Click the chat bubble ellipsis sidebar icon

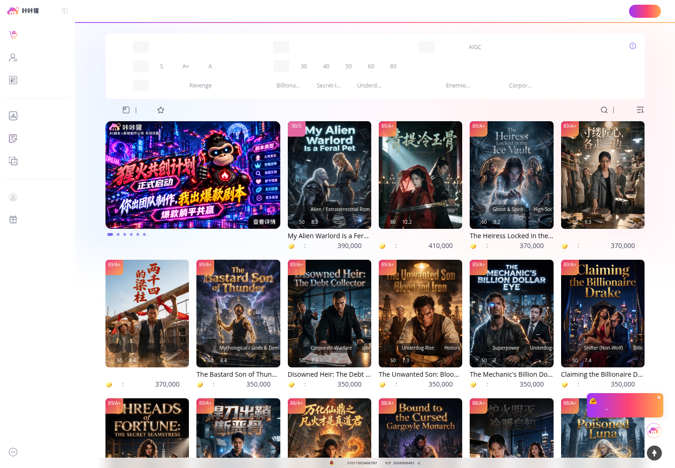13,452
